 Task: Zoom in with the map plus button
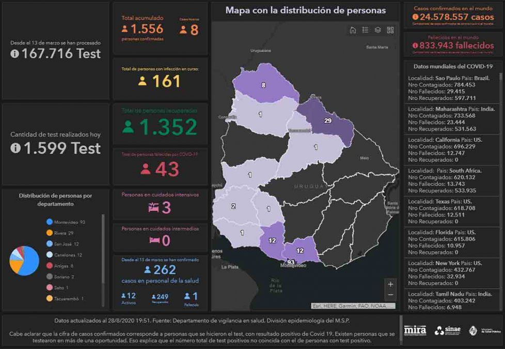[390, 284]
